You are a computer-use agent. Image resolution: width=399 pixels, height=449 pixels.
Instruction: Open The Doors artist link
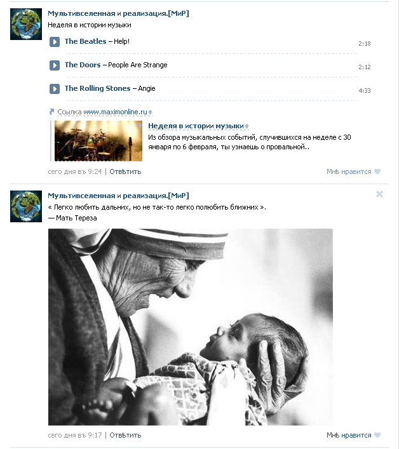coord(83,65)
